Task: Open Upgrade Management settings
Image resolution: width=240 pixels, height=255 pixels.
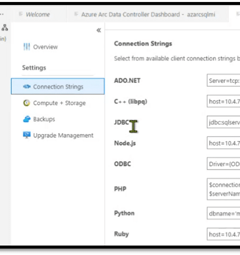Action: tap(58, 135)
